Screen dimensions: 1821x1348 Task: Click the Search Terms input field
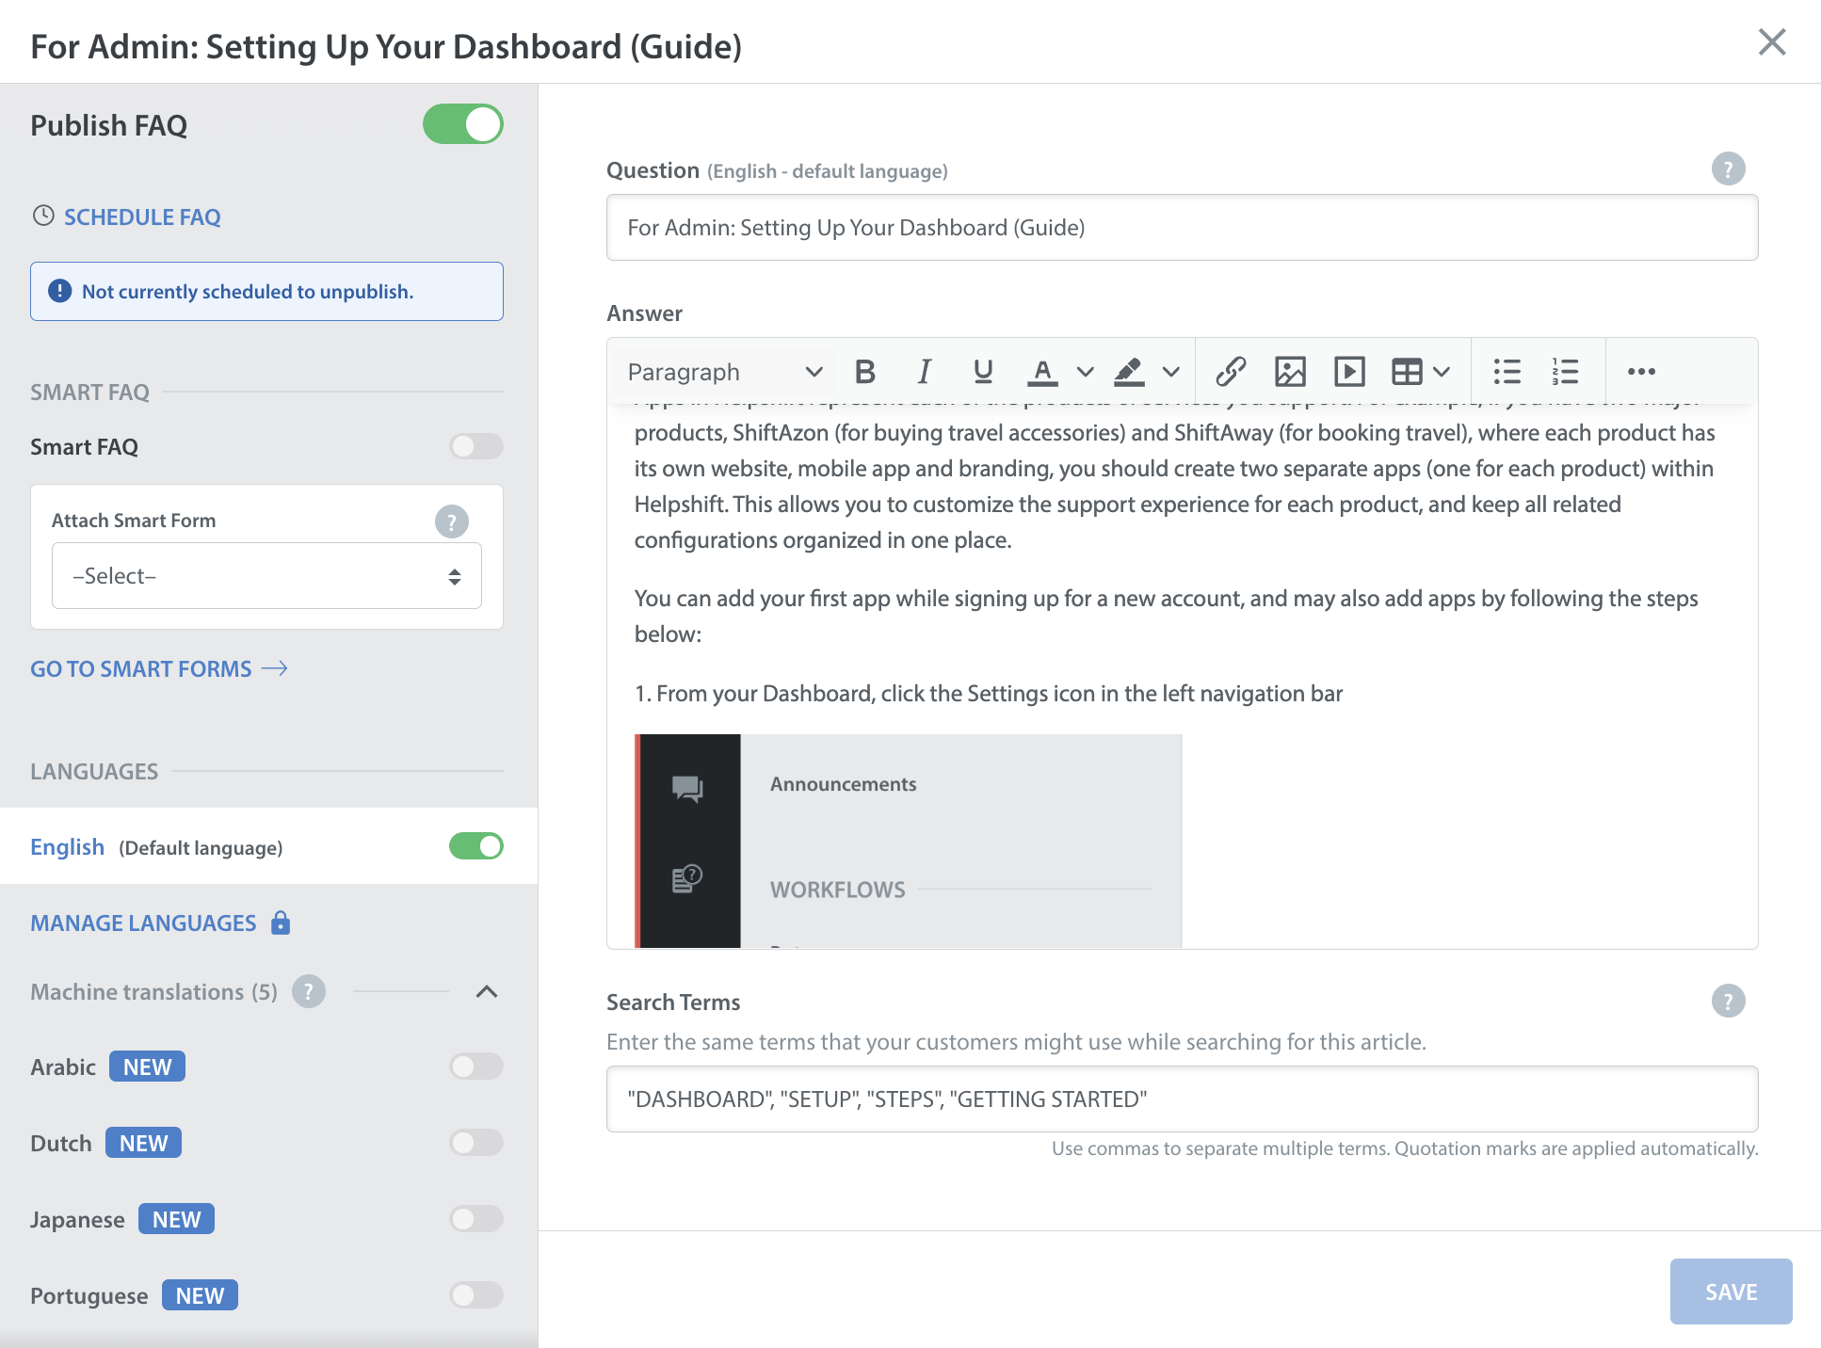point(1182,1099)
